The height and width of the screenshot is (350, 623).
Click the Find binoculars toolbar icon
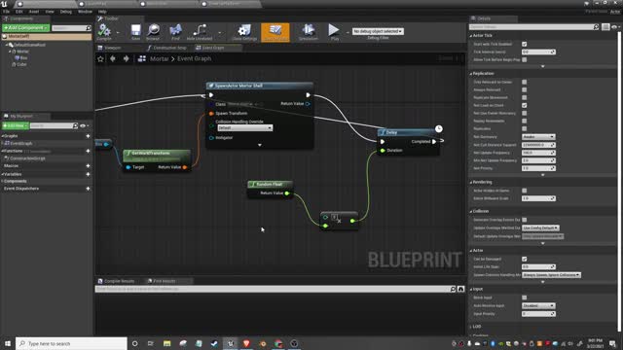[x=175, y=30]
